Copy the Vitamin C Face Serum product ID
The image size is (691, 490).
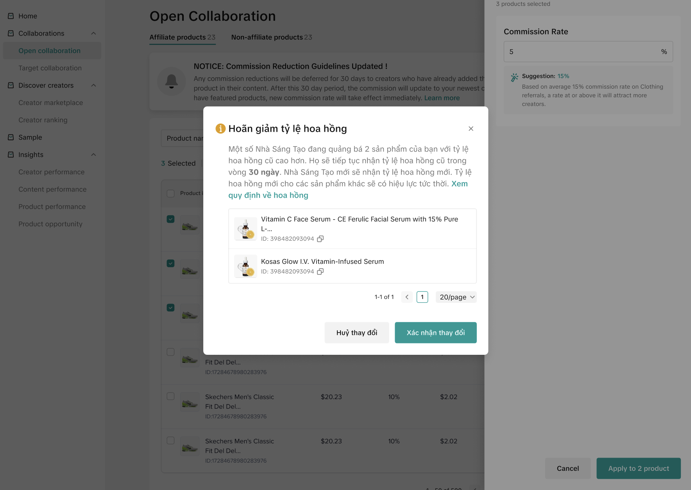[320, 239]
